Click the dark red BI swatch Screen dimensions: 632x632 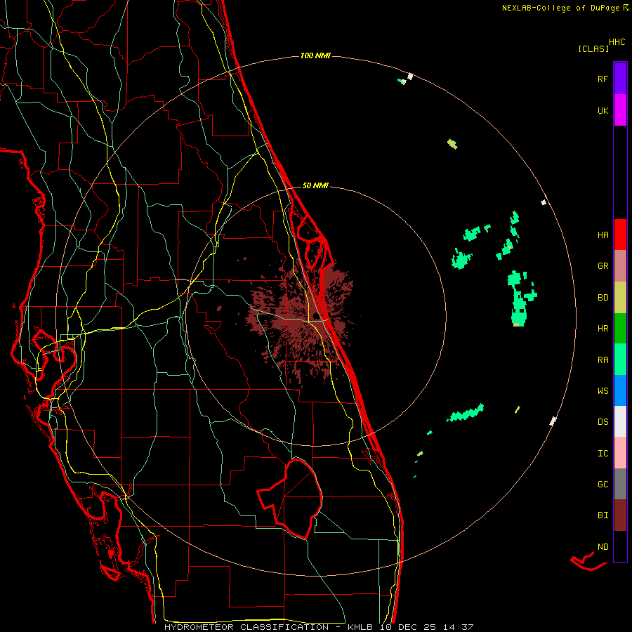[x=620, y=515]
